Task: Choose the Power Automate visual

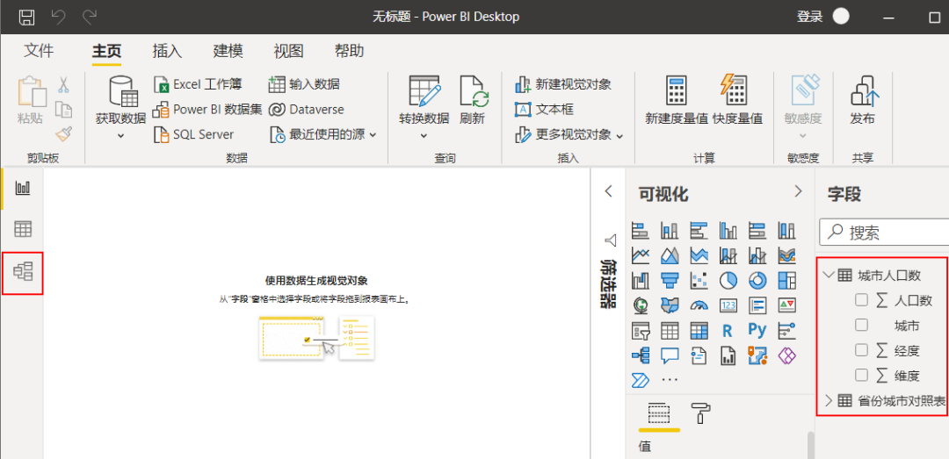Action: (x=641, y=380)
